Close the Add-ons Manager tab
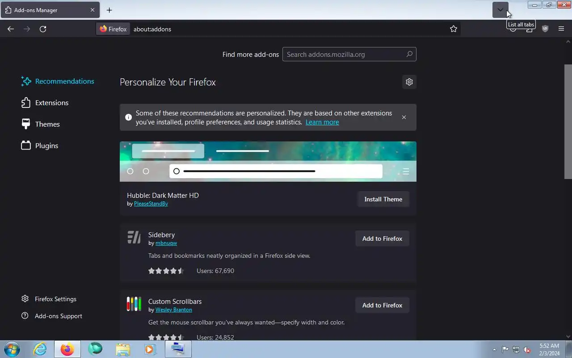572x358 pixels. coord(93,10)
